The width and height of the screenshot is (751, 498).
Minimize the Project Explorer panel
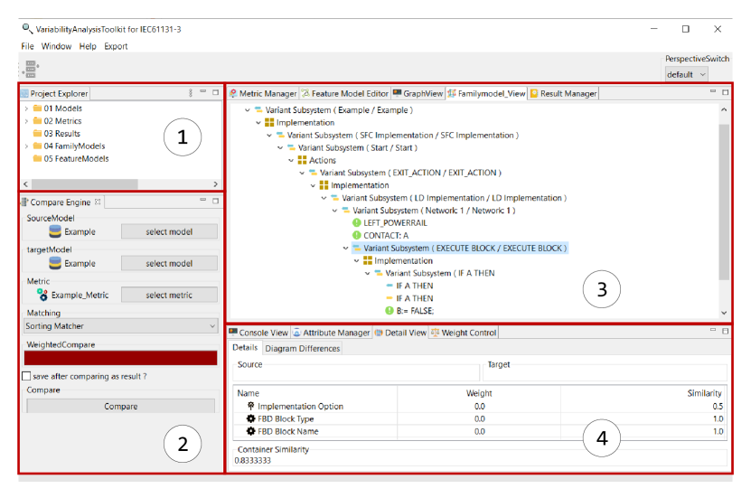tap(203, 91)
